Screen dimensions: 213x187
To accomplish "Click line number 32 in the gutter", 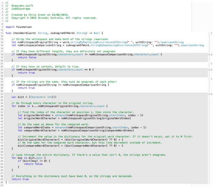I will 2,97.
